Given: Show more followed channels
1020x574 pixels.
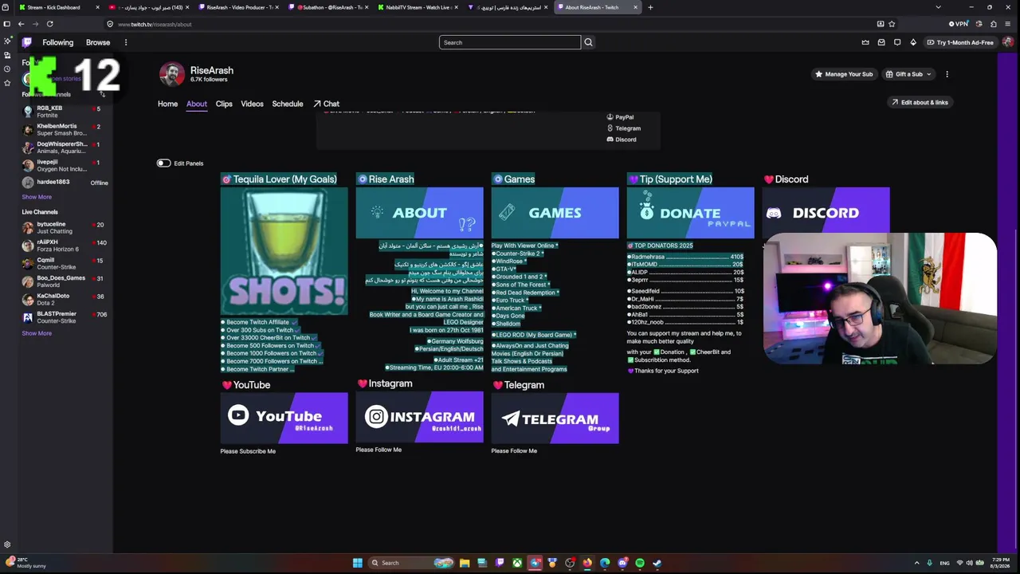Looking at the screenshot, I should (37, 197).
